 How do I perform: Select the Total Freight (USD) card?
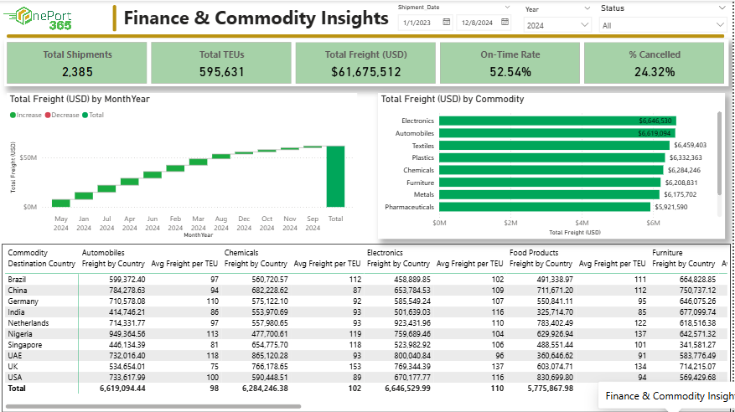365,63
